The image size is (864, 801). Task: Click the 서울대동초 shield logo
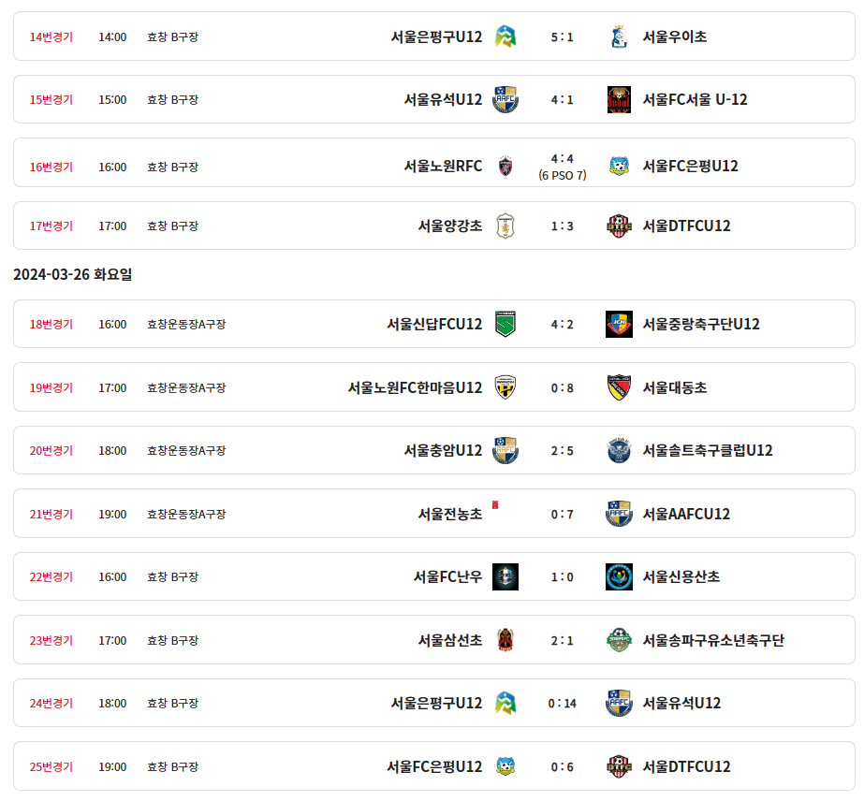(619, 387)
